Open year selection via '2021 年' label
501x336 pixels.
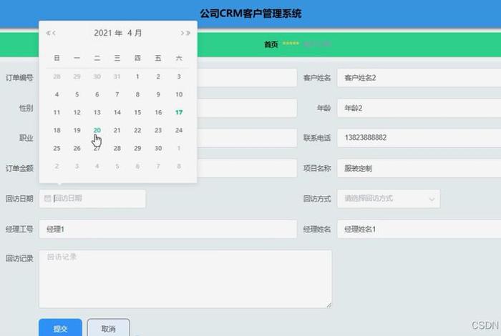[108, 33]
